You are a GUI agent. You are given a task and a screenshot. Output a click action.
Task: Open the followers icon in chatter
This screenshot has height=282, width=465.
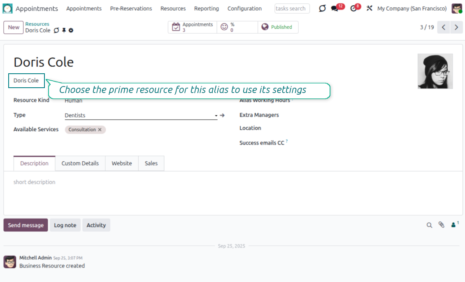[x=454, y=225]
